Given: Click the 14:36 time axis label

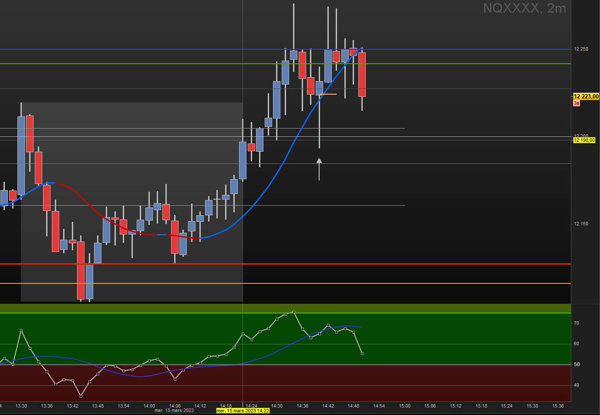Looking at the screenshot, I should click(303, 406).
